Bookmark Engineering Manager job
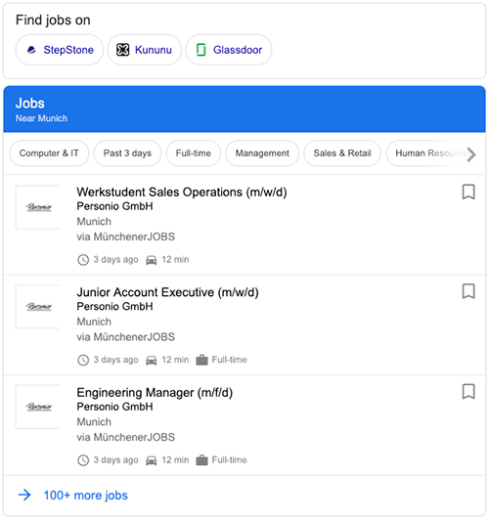489x519 pixels. 468,392
